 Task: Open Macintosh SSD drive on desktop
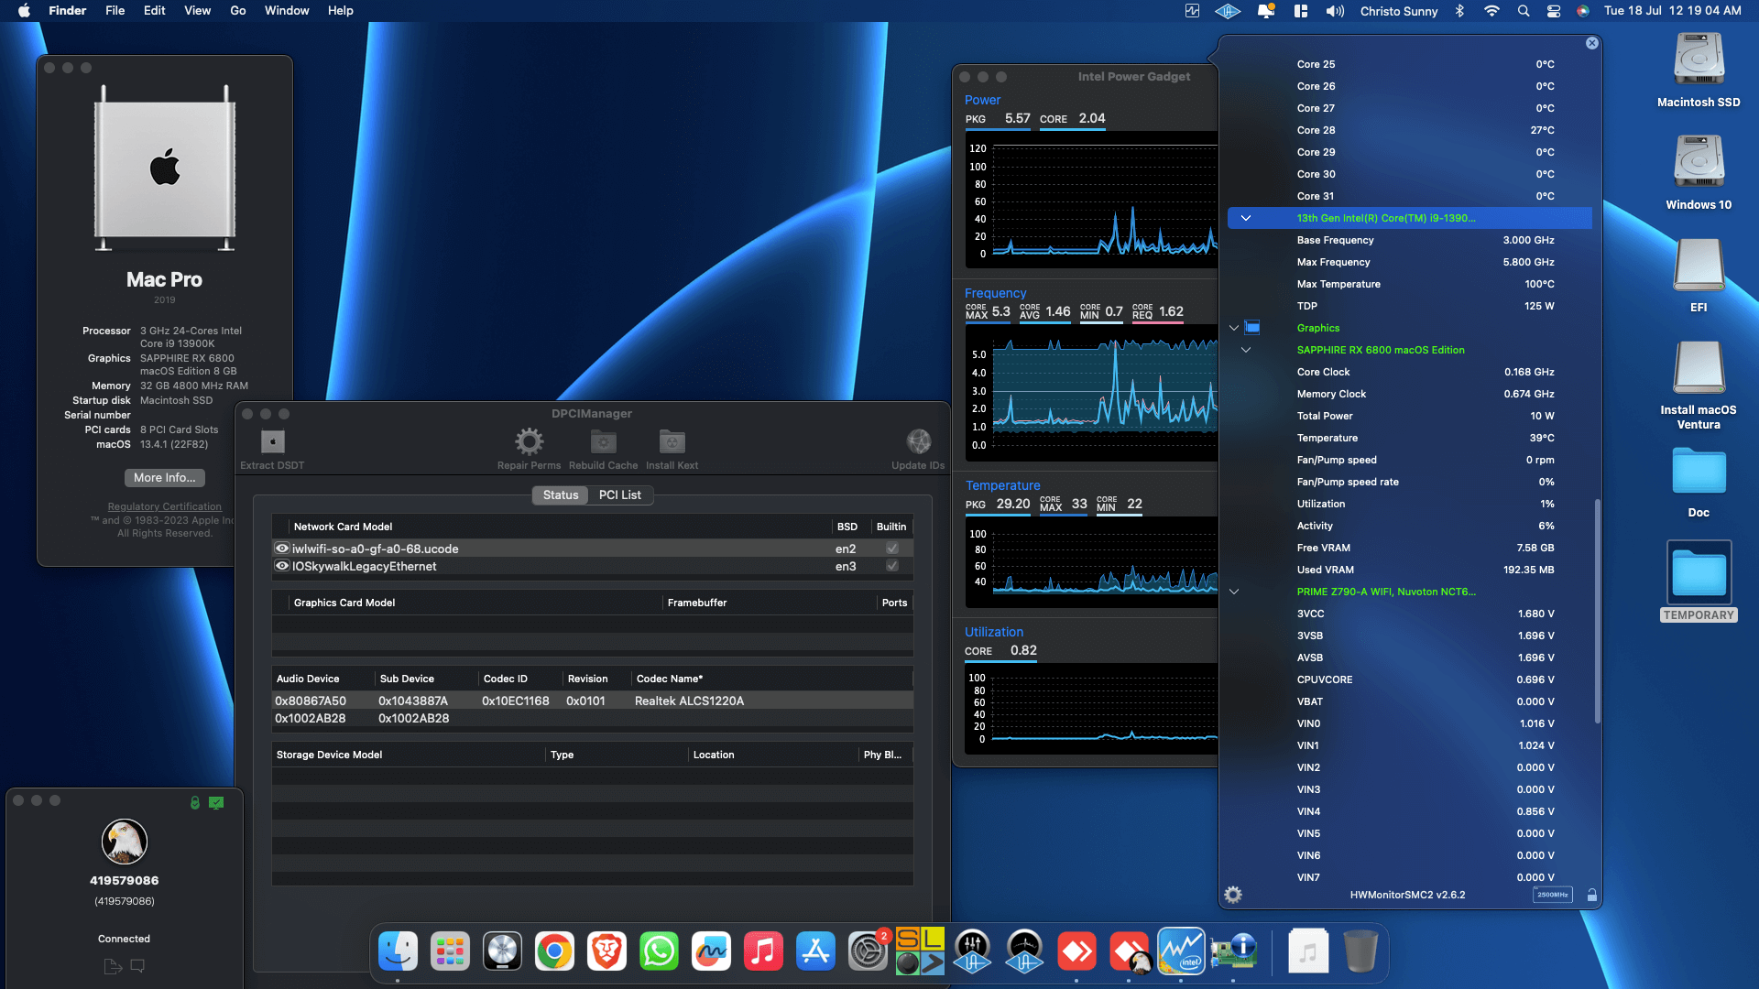(1699, 70)
